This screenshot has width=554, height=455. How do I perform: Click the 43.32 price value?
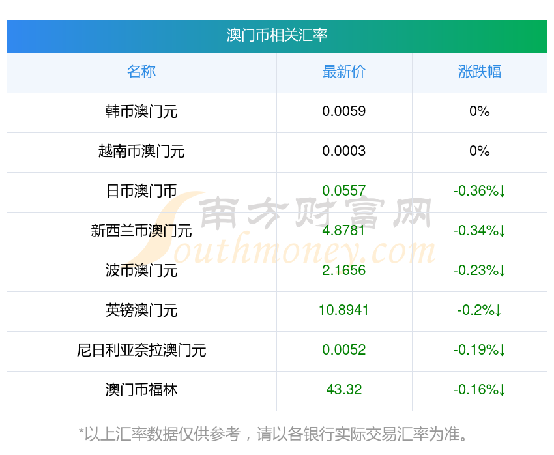tap(343, 390)
